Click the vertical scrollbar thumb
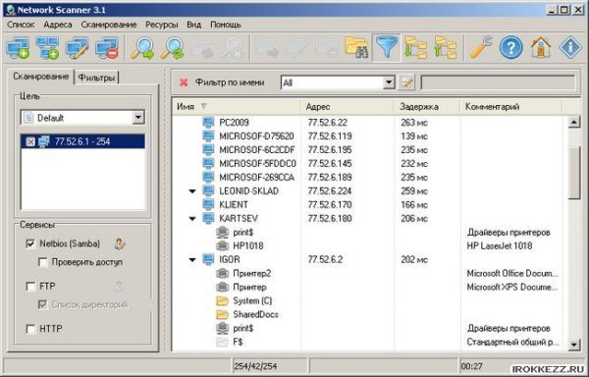The height and width of the screenshot is (377, 589). tap(574, 173)
